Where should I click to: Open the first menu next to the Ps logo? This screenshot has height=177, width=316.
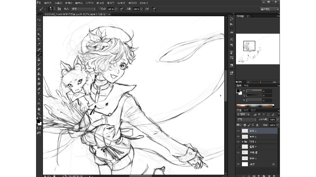point(48,3)
